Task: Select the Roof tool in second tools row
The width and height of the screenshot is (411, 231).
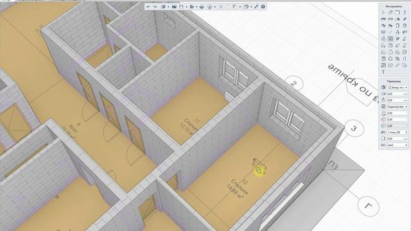Action: tap(398, 19)
